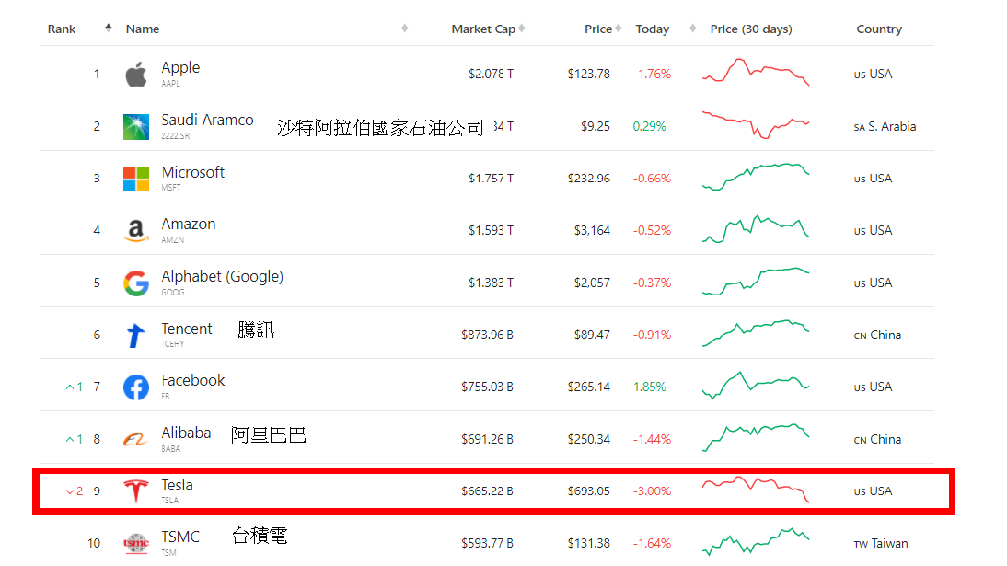Open the Tencent company link
This screenshot has width=1007, height=566.
186,329
